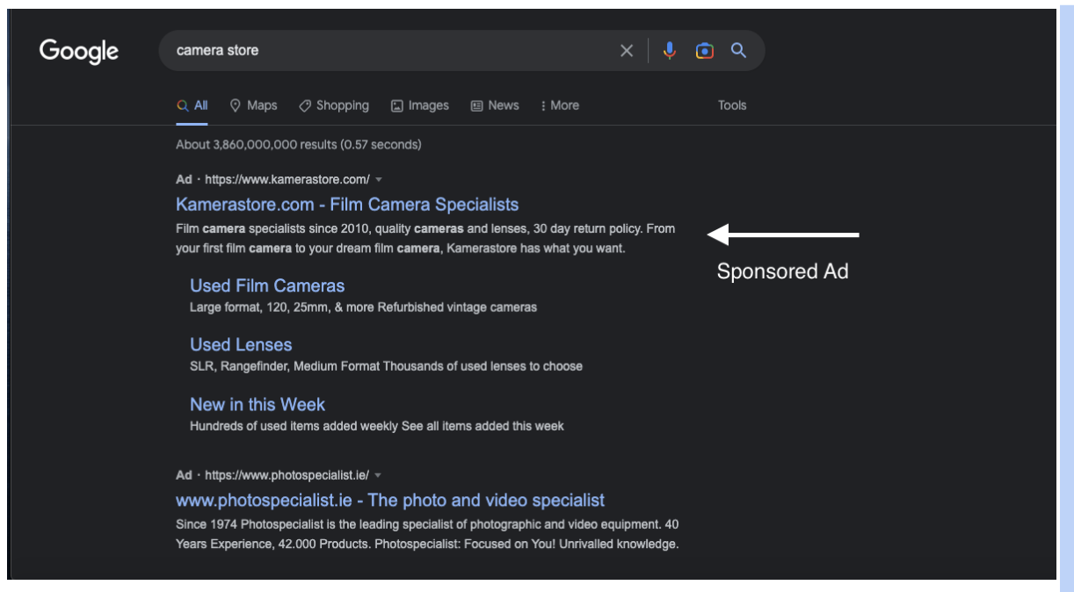This screenshot has width=1074, height=592.
Task: Select the All results tab
Action: tap(192, 105)
